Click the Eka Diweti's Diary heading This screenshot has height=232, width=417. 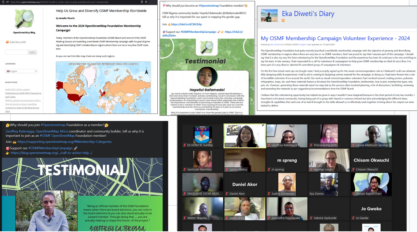click(x=308, y=14)
